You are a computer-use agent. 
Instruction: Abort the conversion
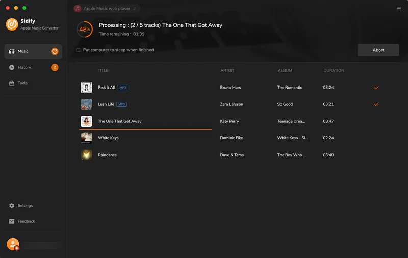(378, 50)
